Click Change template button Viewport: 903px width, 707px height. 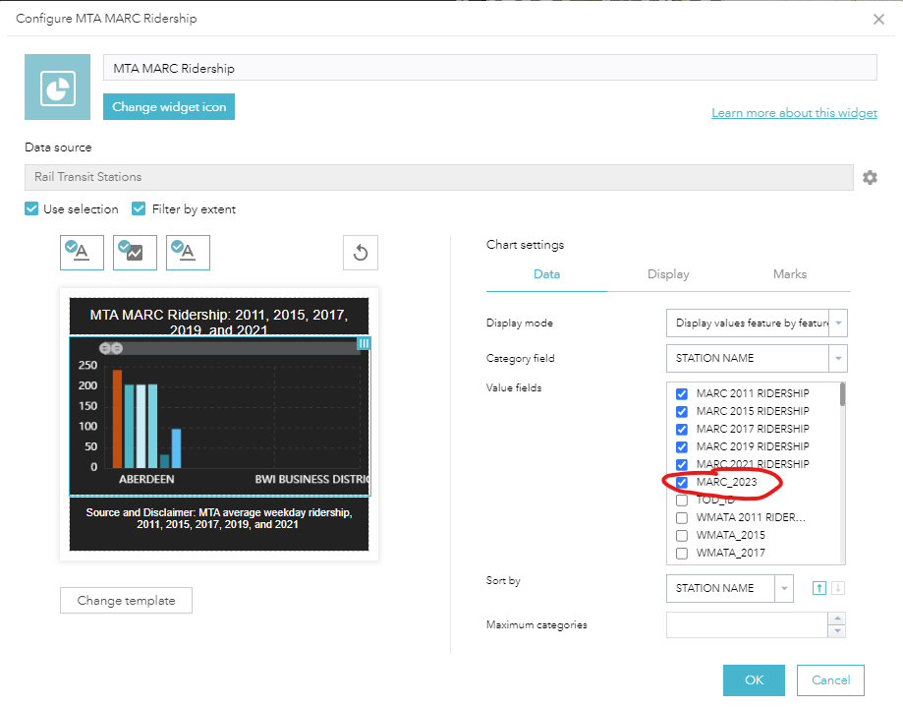click(126, 601)
